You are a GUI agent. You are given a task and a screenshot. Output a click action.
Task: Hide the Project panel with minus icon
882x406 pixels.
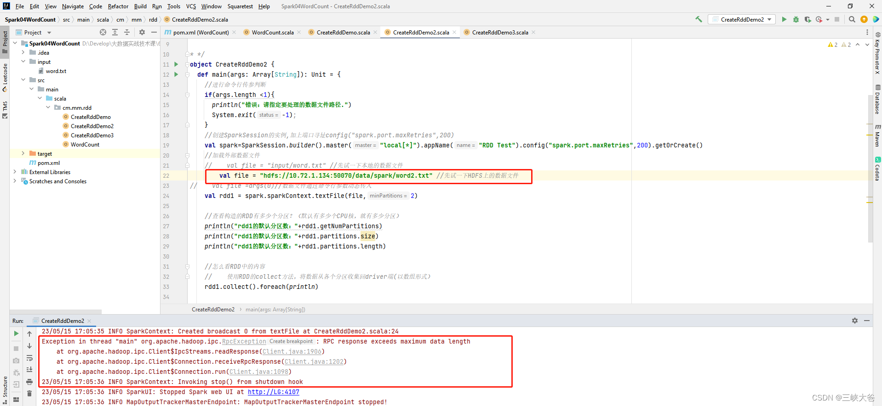tap(154, 32)
